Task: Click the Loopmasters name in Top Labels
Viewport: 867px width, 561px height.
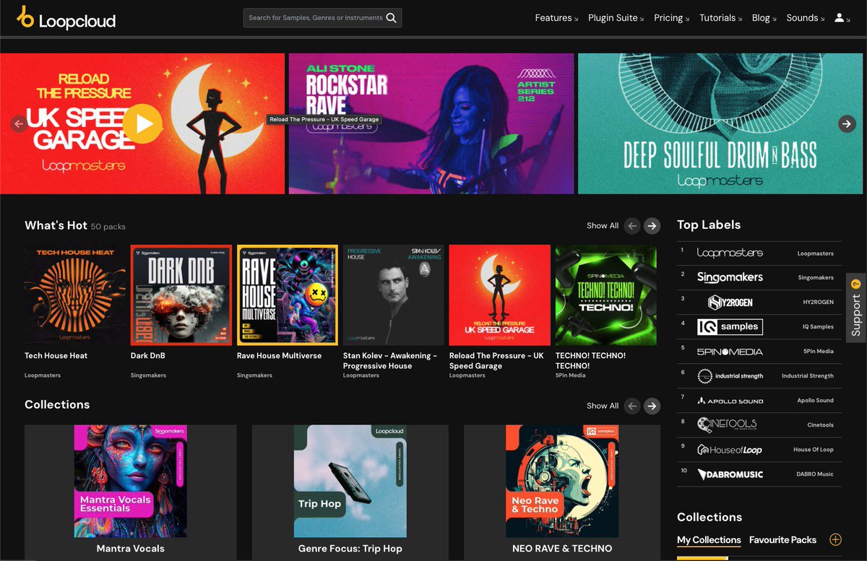Action: point(816,253)
